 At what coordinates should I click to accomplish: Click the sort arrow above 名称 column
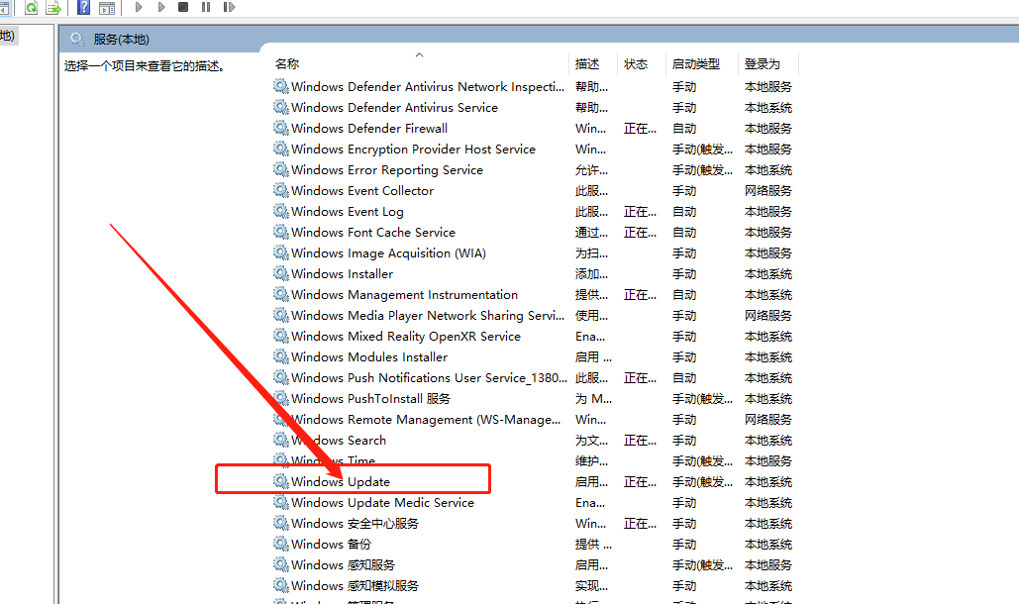coord(419,54)
